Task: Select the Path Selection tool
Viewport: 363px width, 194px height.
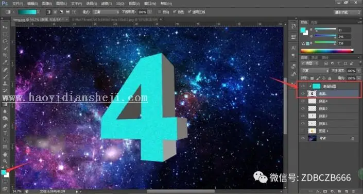Action: click(5, 140)
